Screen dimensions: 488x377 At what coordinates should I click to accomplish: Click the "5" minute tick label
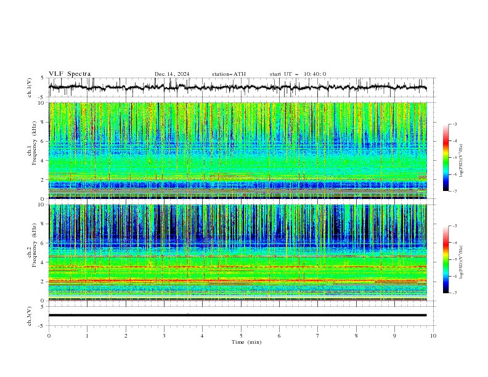(x=241, y=336)
